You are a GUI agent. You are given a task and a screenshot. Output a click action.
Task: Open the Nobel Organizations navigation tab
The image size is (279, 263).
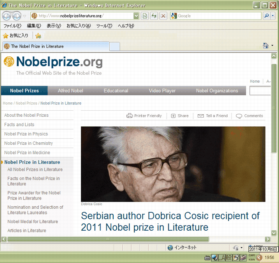tap(217, 91)
